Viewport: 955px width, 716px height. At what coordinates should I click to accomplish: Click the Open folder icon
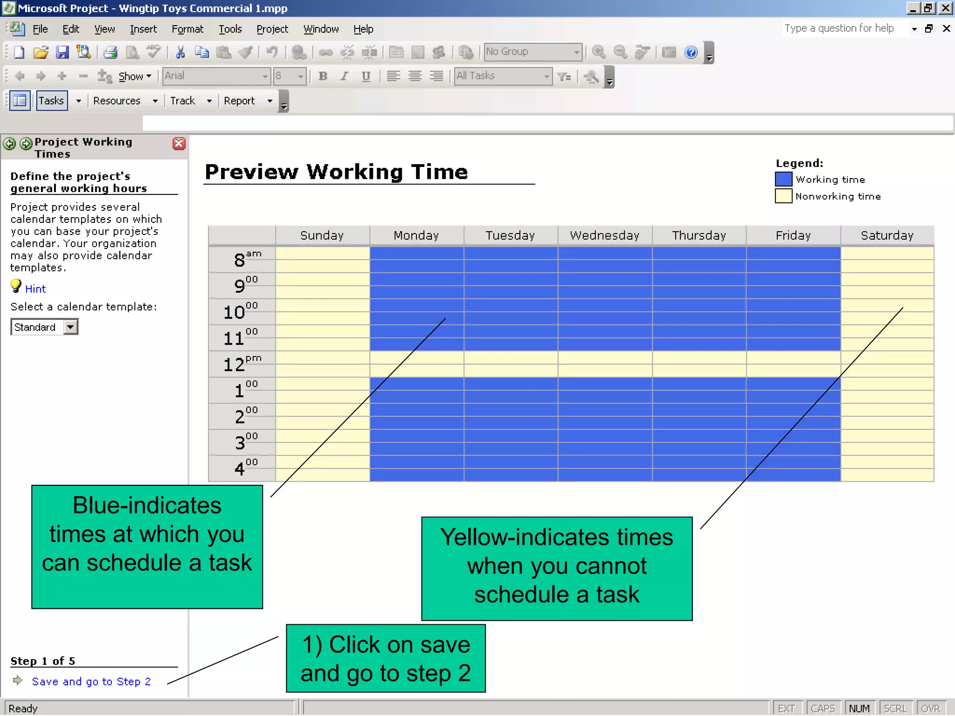click(x=41, y=52)
